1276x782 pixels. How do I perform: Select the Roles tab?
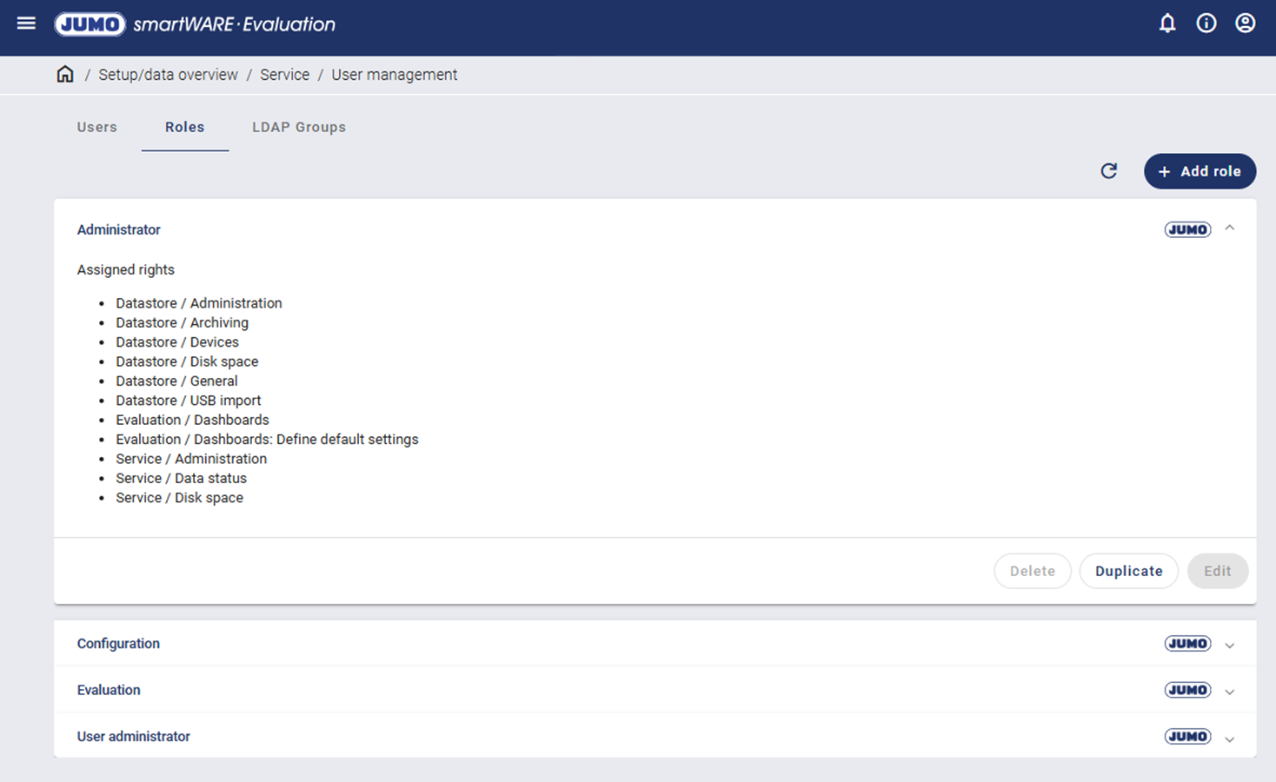184,127
